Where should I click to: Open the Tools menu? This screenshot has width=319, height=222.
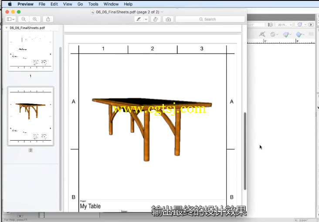click(x=93, y=4)
